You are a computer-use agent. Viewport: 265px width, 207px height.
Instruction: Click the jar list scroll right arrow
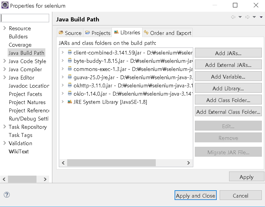[x=188, y=163]
